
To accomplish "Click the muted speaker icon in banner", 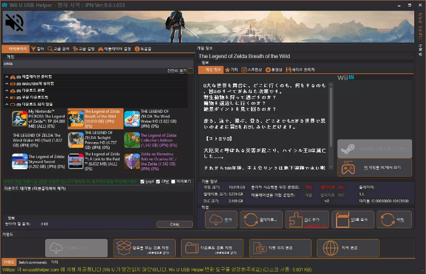I will pos(14,23).
